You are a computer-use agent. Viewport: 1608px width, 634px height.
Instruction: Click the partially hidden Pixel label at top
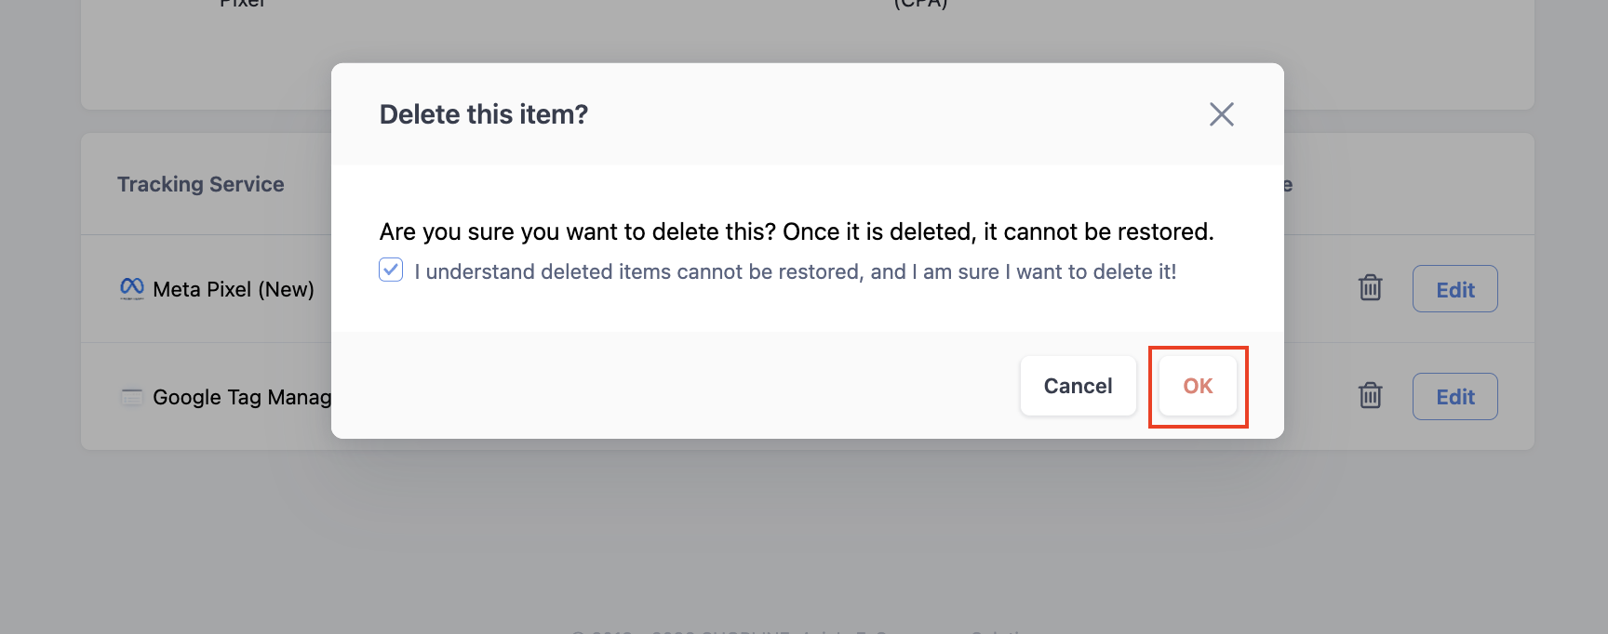coord(242,4)
